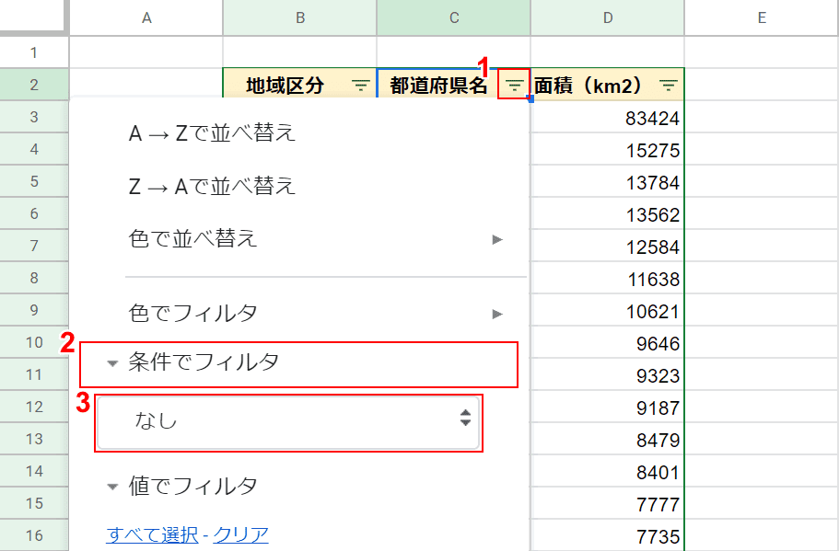839x551 pixels.
Task: Select row 1 header
Action: (x=34, y=52)
